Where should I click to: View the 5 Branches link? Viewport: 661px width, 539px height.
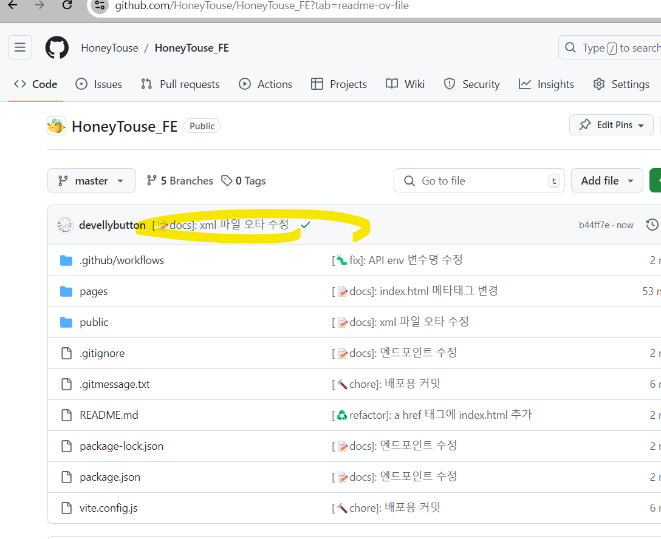pos(180,181)
